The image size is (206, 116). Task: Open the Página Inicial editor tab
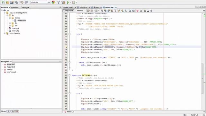point(68,7)
